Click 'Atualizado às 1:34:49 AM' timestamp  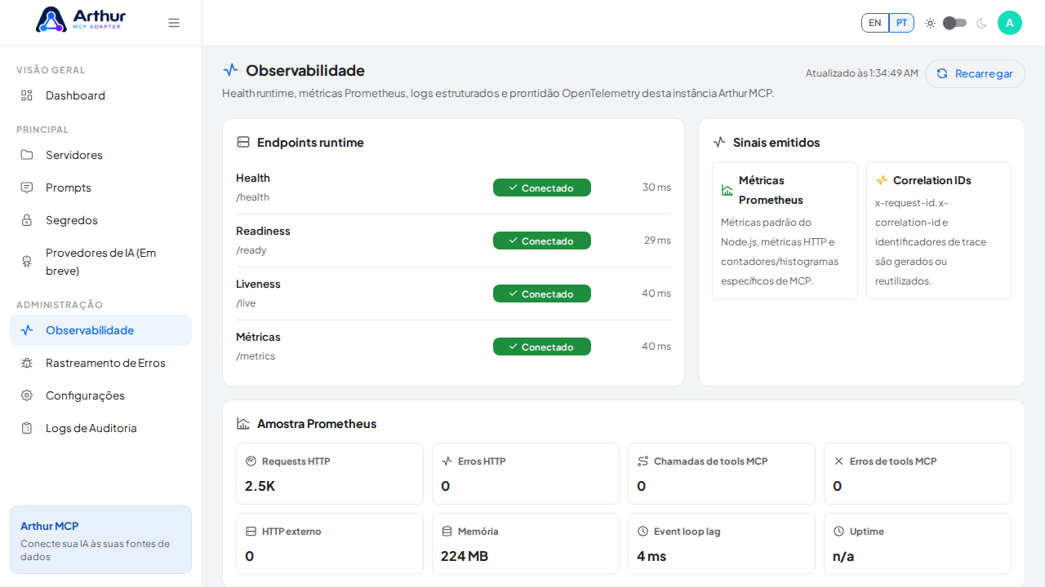pyautogui.click(x=862, y=73)
